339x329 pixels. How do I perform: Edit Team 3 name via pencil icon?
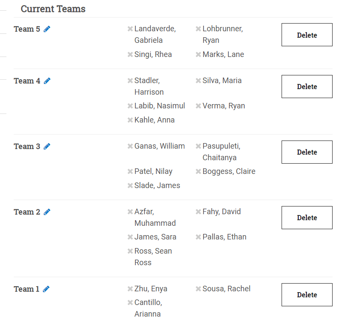[47, 147]
